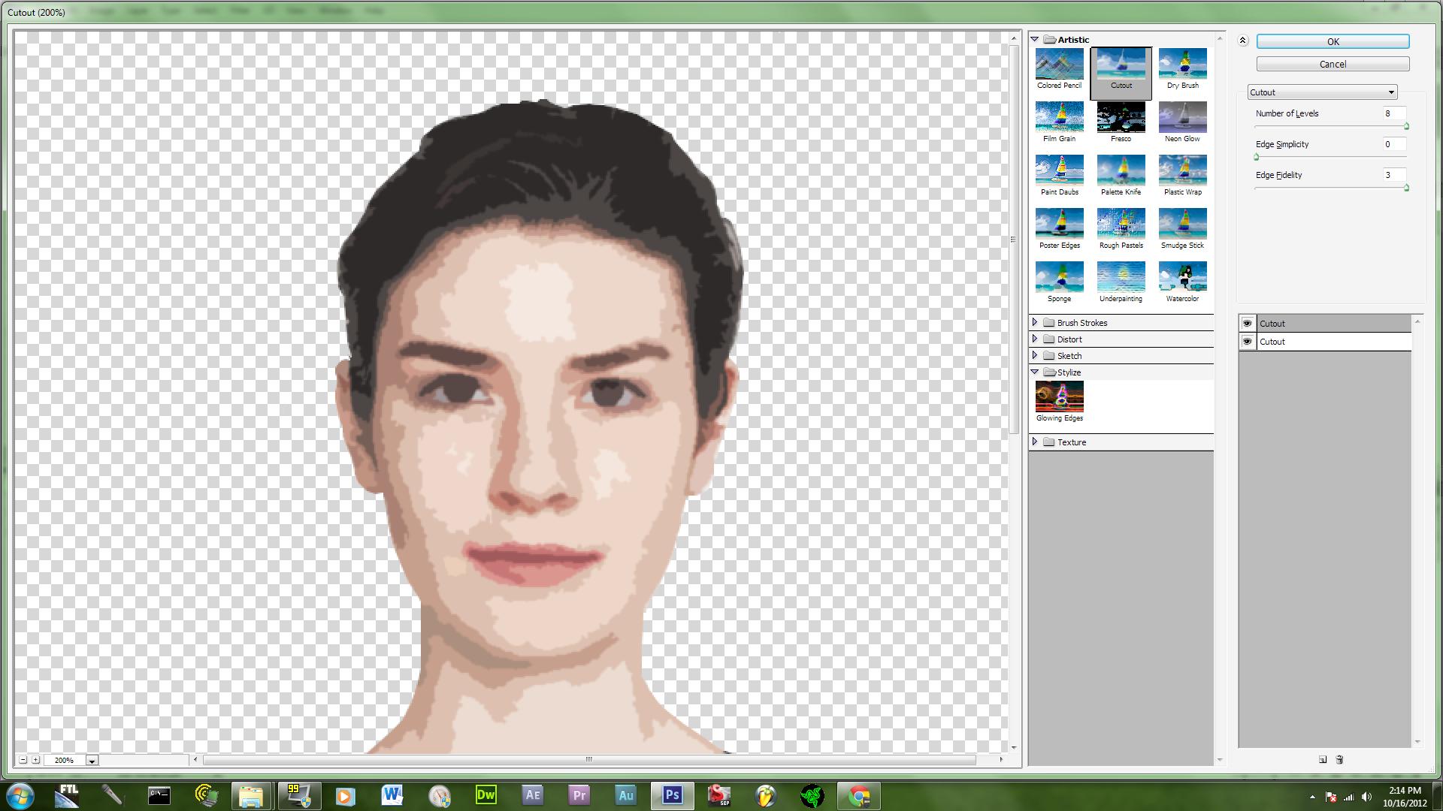This screenshot has height=811, width=1443.
Task: Hide the upper Cutout effect layer
Action: [1248, 324]
